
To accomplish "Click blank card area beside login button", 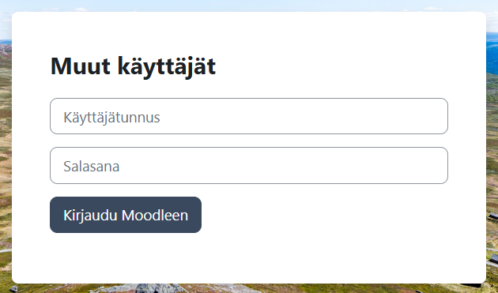I will (334, 215).
